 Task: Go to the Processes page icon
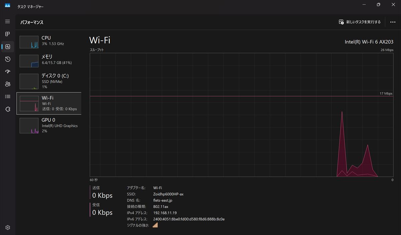(8, 34)
